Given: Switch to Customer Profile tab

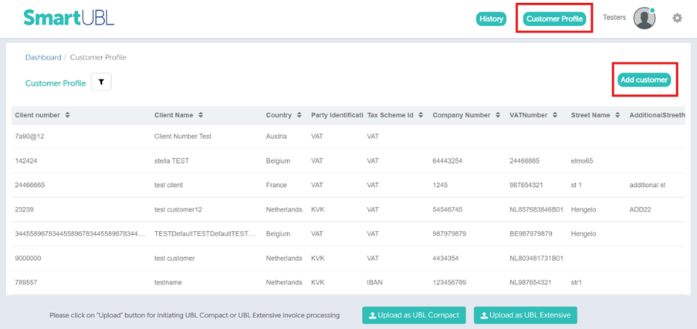Looking at the screenshot, I should 554,19.
